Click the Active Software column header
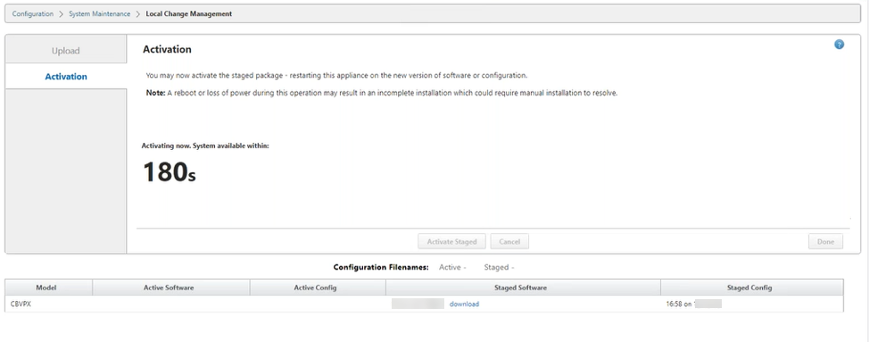The width and height of the screenshot is (869, 342). point(169,288)
